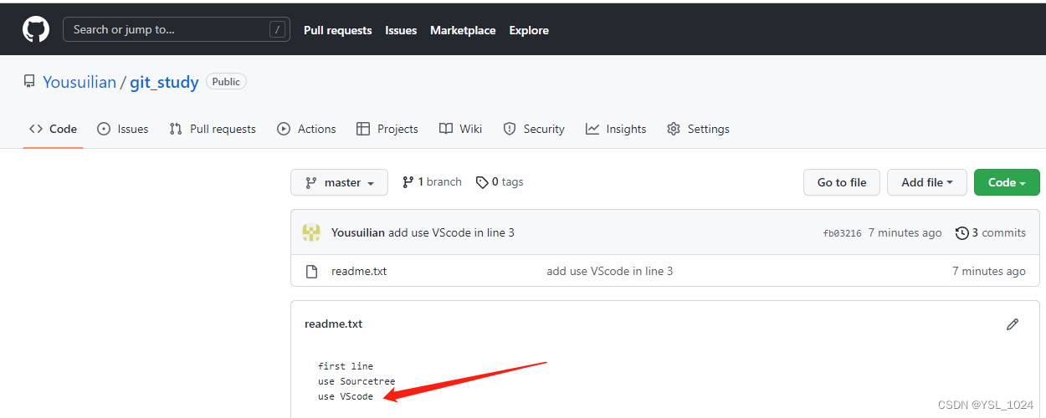Screen dimensions: 1046x418
Task: Go to Marketplace
Action: pyautogui.click(x=463, y=30)
